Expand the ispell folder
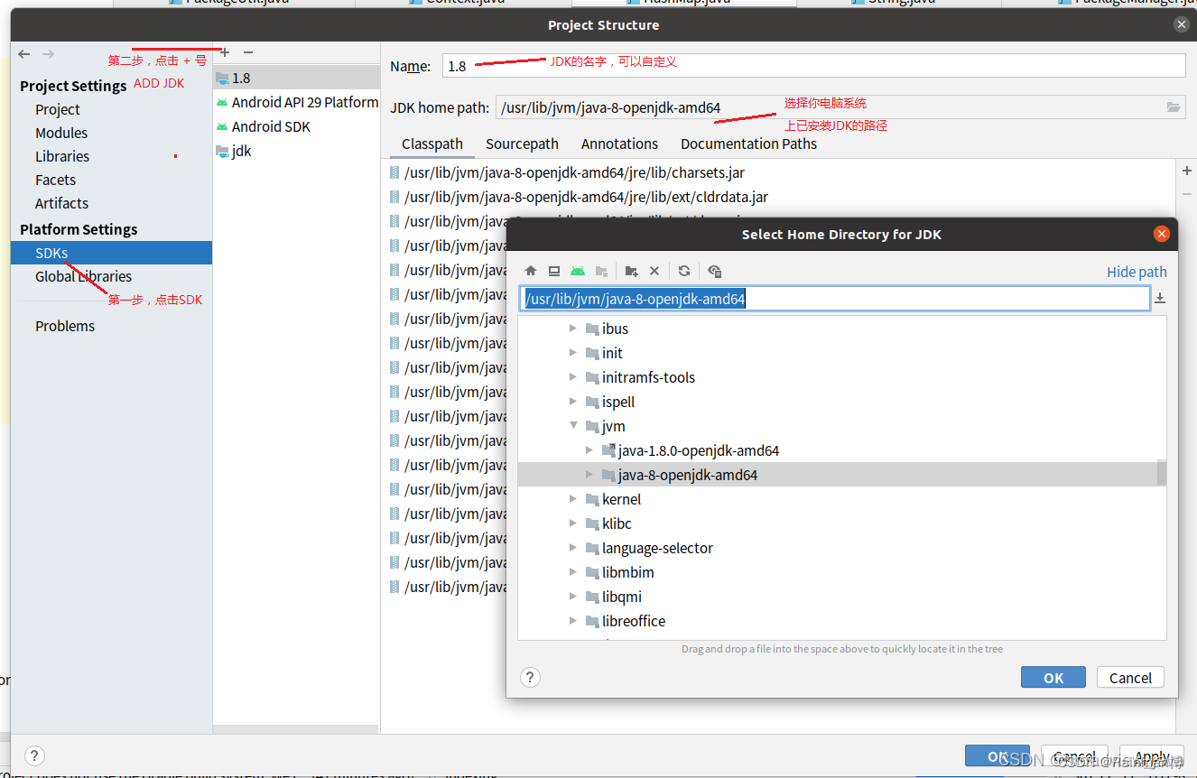This screenshot has width=1197, height=778. tap(573, 402)
